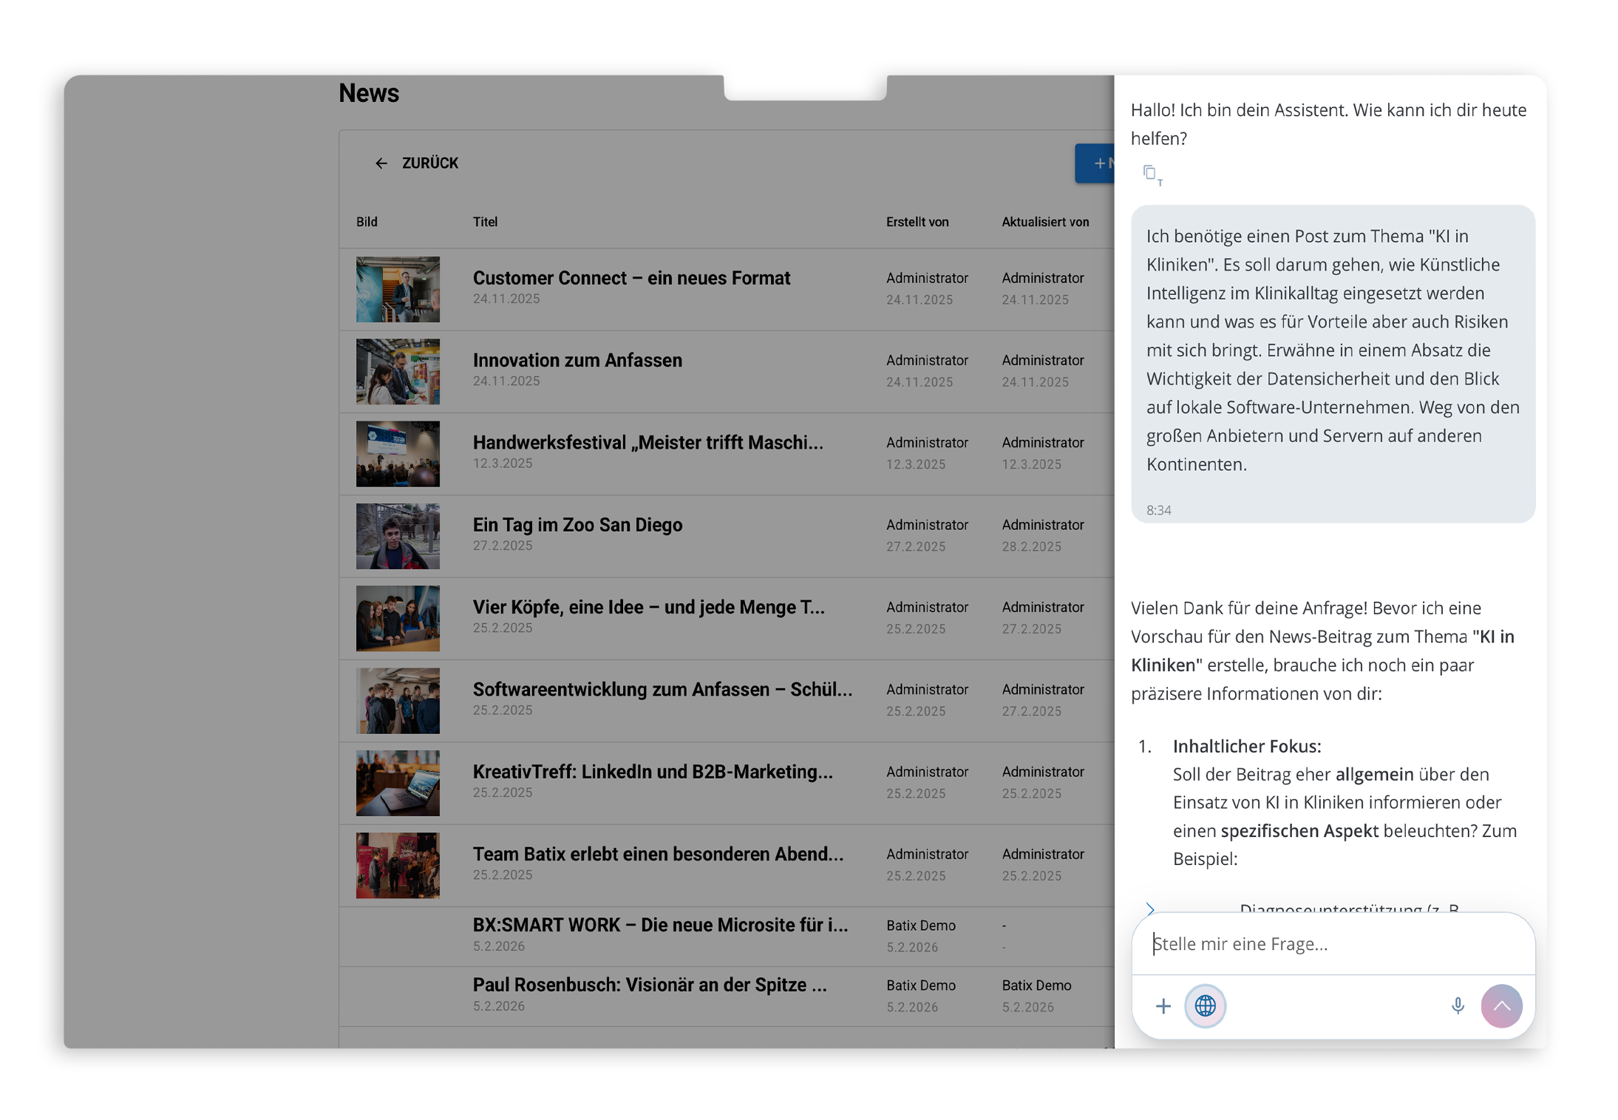Click the Ein Tag im Zoo San Diego thumbnail
1618x1120 pixels.
[x=398, y=536]
